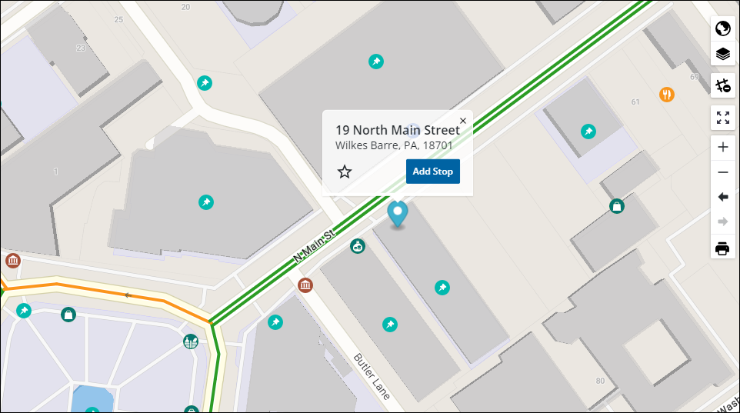Select the museum marker near Butler Lane

305,285
